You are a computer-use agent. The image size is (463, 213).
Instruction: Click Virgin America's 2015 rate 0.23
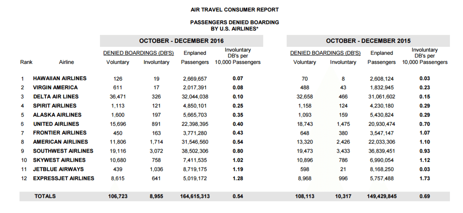[425, 87]
